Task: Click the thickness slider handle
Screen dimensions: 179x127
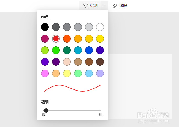Action: pos(46,110)
